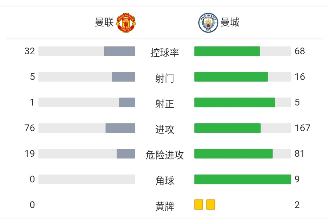Click the empty gray Man United corners bar
The width and height of the screenshot is (329, 219).
click(x=87, y=179)
